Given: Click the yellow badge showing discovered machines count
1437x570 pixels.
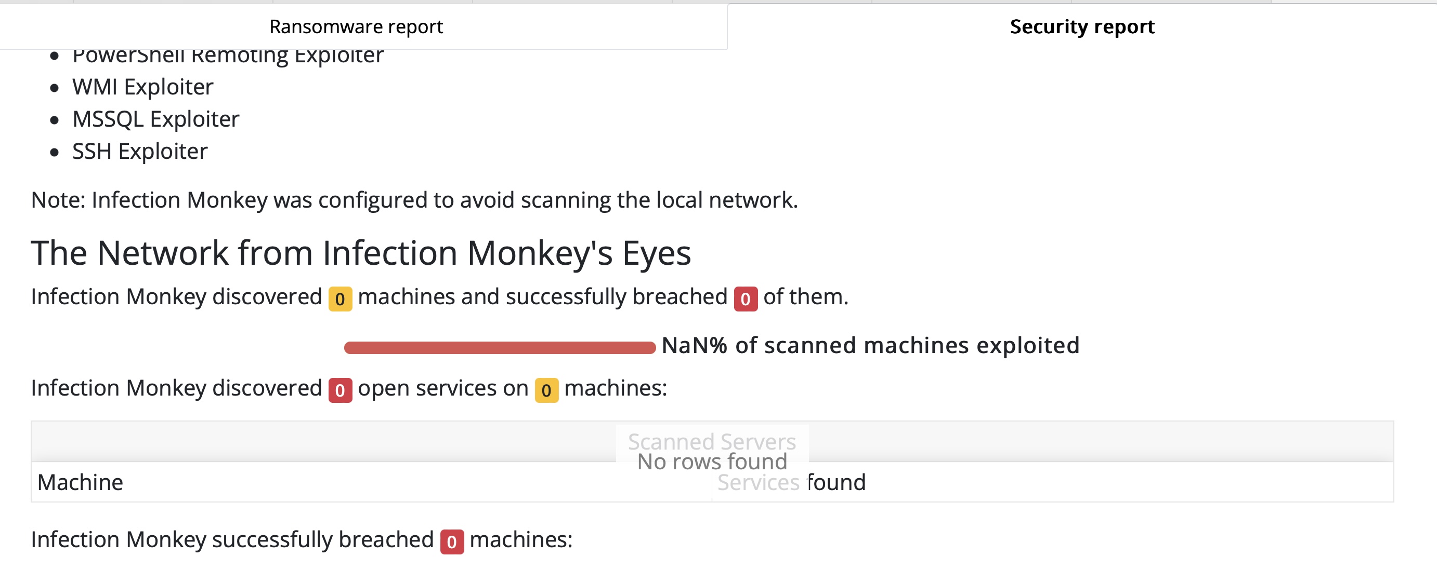Looking at the screenshot, I should click(x=341, y=298).
